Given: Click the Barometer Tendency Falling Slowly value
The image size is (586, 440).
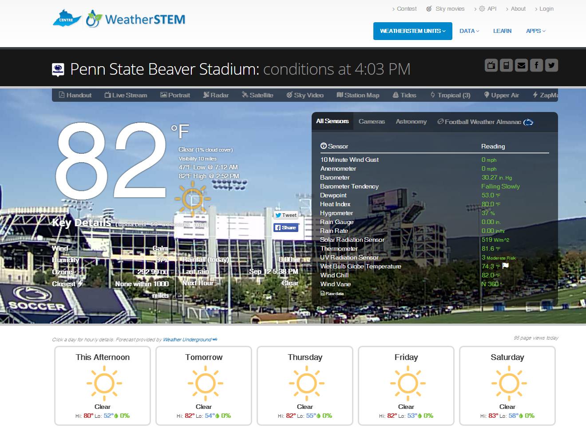Looking at the screenshot, I should coord(500,186).
